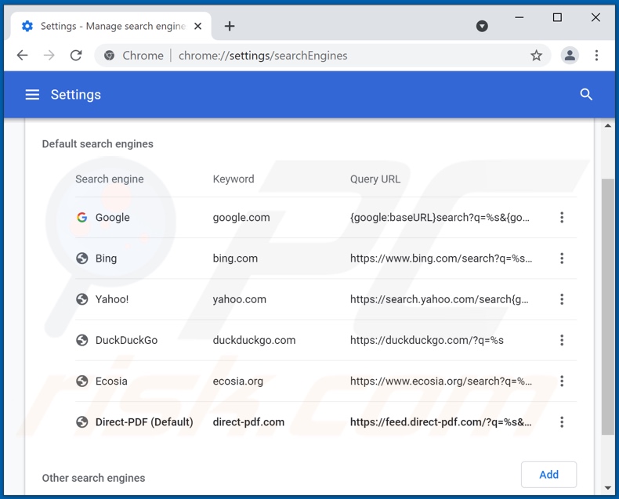
Task: Click the duckduckgo.com keyword
Action: (x=254, y=340)
